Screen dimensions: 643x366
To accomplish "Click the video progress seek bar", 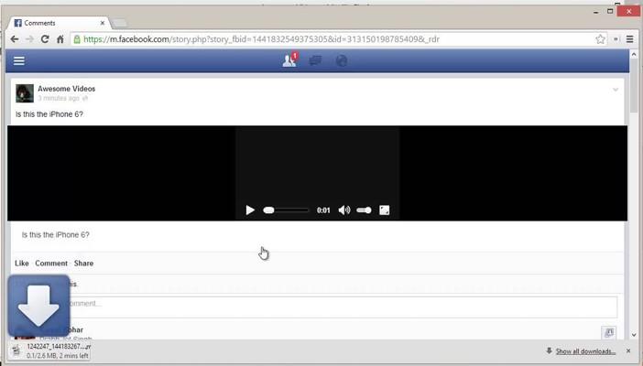I will pos(287,210).
